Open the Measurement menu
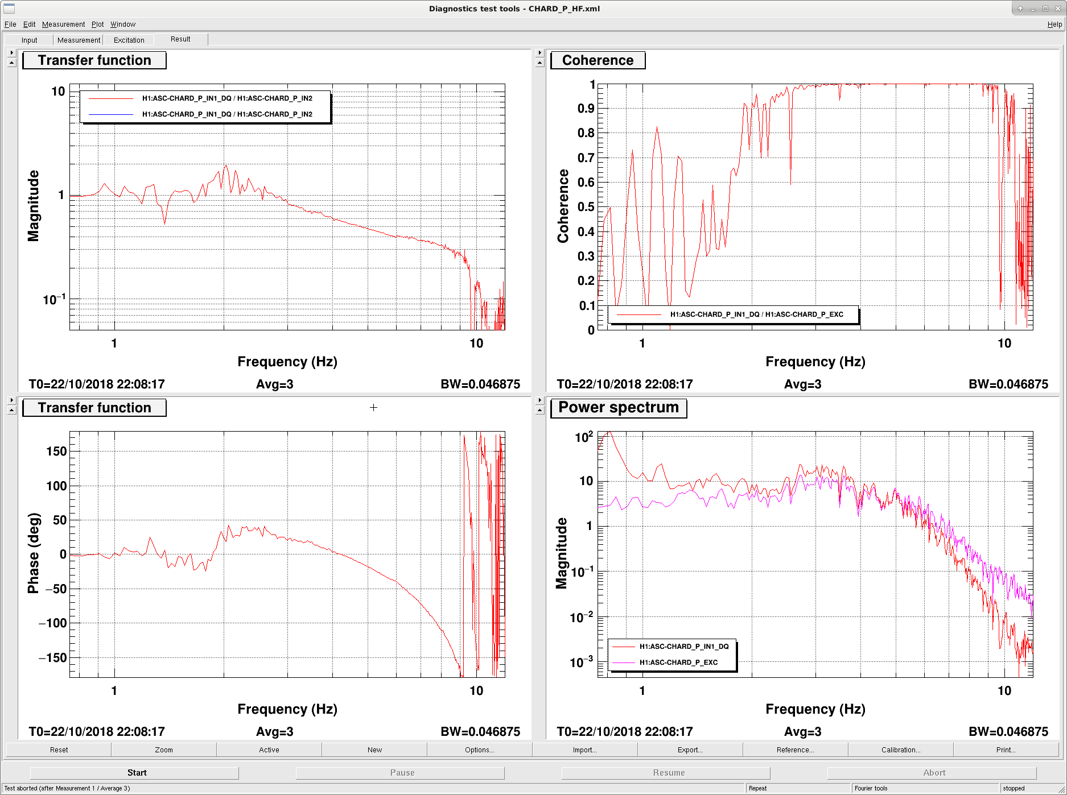Screen dimensions: 1067x795 pos(63,24)
